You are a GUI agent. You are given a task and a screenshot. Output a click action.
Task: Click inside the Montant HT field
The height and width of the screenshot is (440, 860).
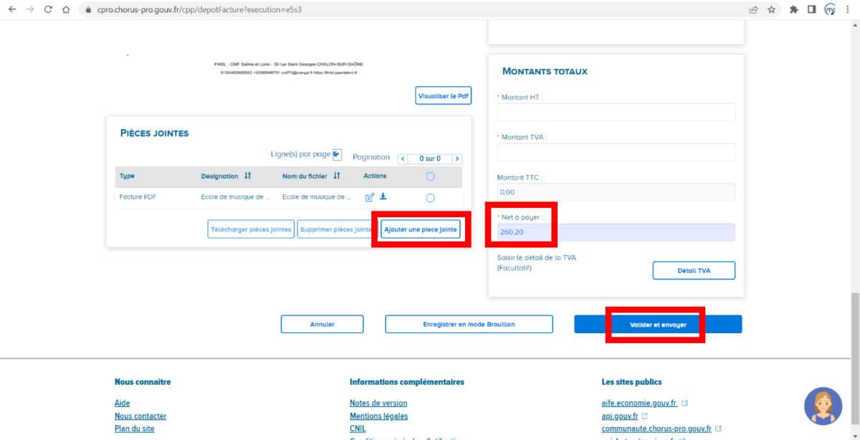pos(616,112)
